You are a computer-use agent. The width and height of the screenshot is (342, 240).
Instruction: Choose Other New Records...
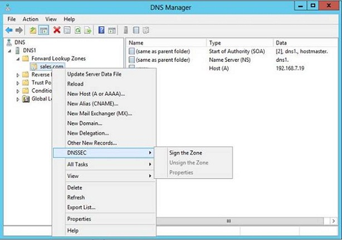[104, 143]
